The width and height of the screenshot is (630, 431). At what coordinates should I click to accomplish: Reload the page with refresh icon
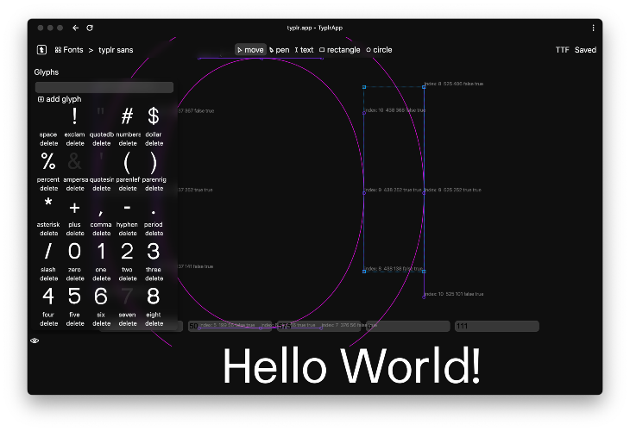coord(90,28)
